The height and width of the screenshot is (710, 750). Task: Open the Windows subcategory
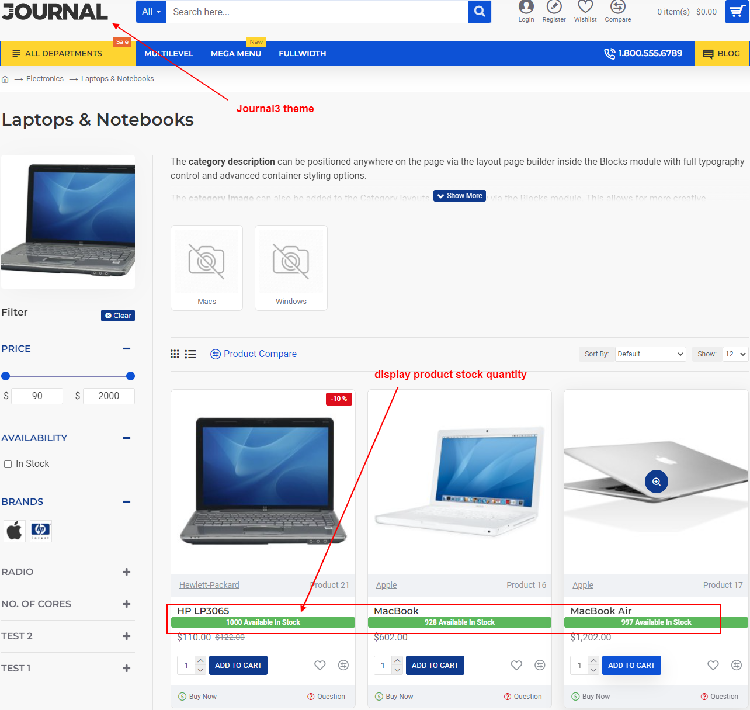click(x=291, y=268)
